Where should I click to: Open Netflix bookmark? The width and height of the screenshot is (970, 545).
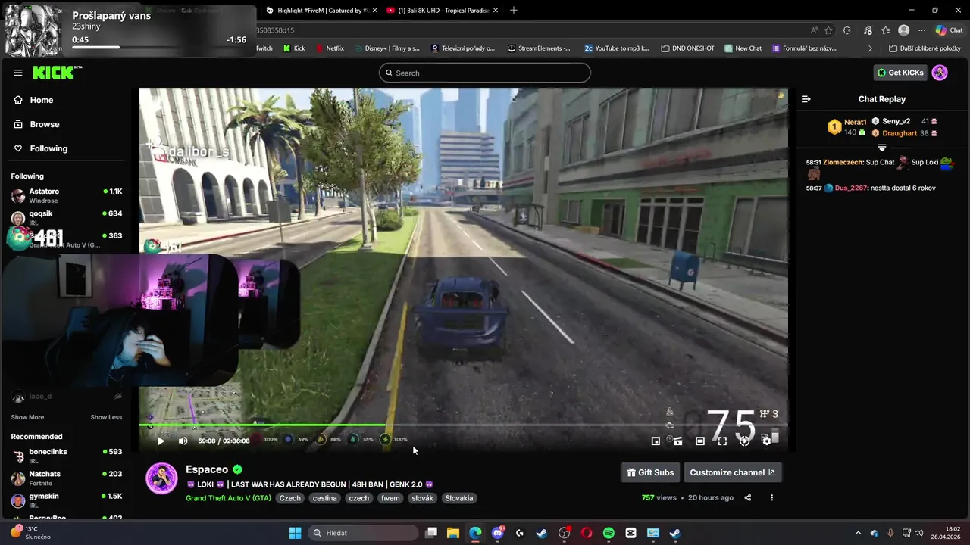click(x=330, y=48)
